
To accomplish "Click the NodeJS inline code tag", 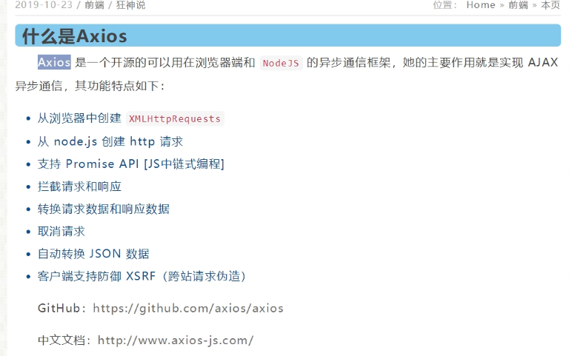I will [281, 63].
